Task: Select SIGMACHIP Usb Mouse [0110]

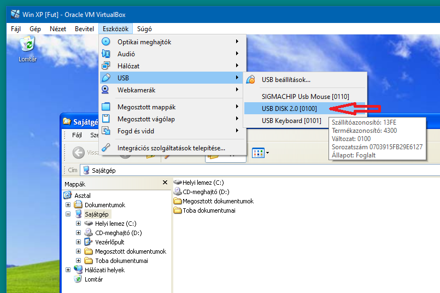Action: pos(306,97)
